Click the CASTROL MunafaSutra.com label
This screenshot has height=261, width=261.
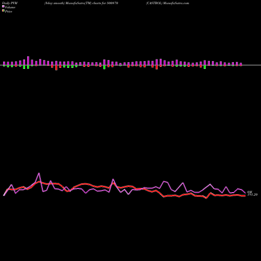click(168, 3)
